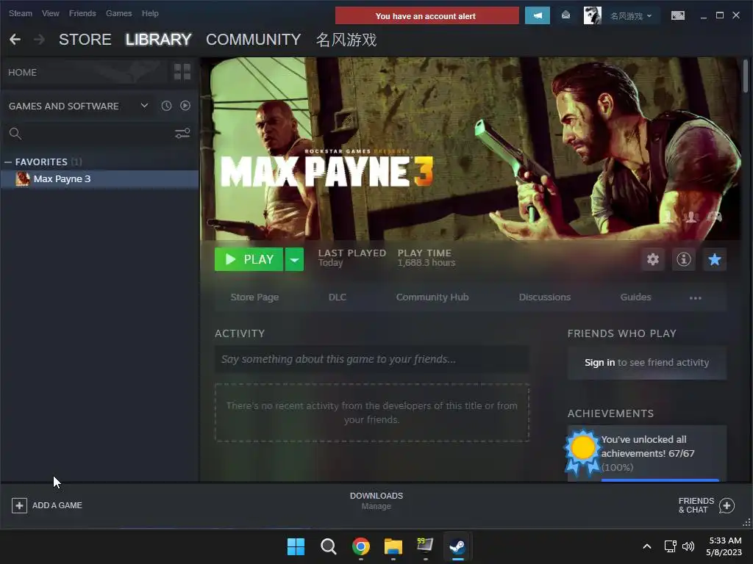
Task: Click the forward navigation arrow
Action: tap(40, 40)
